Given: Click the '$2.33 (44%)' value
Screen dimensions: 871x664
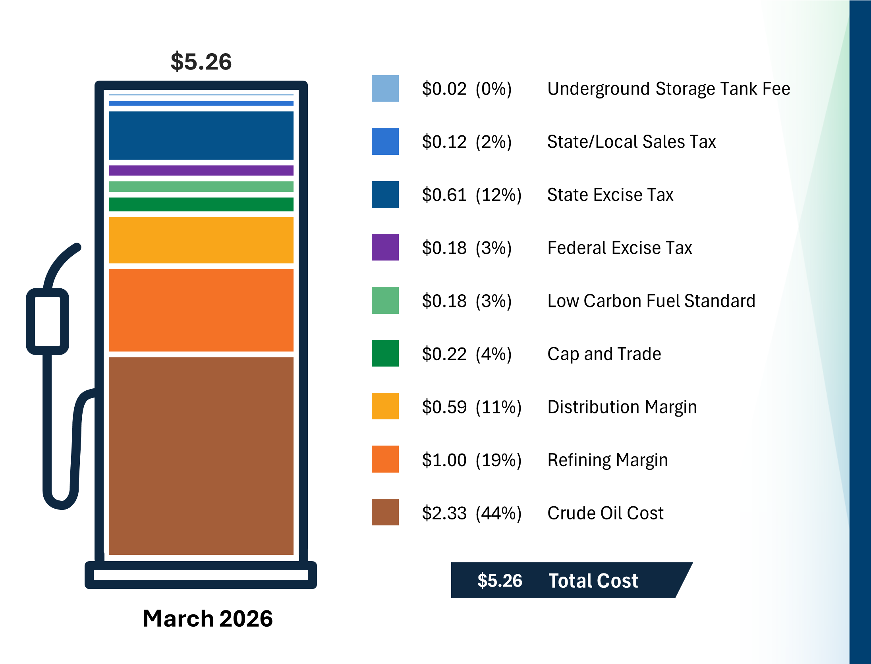Looking at the screenshot, I should [471, 513].
